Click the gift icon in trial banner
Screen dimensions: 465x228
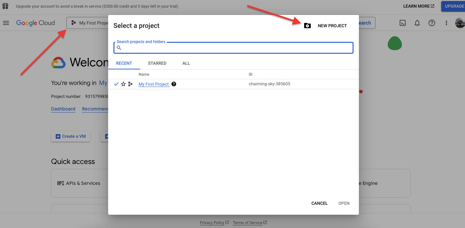coord(5,6)
